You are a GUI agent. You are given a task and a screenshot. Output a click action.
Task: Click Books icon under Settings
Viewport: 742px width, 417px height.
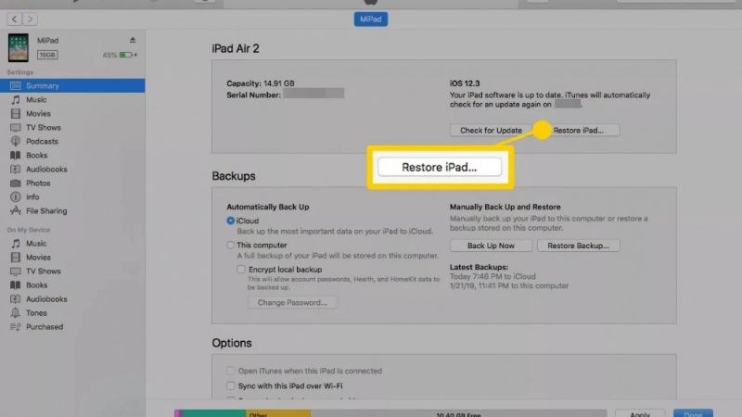tap(16, 155)
